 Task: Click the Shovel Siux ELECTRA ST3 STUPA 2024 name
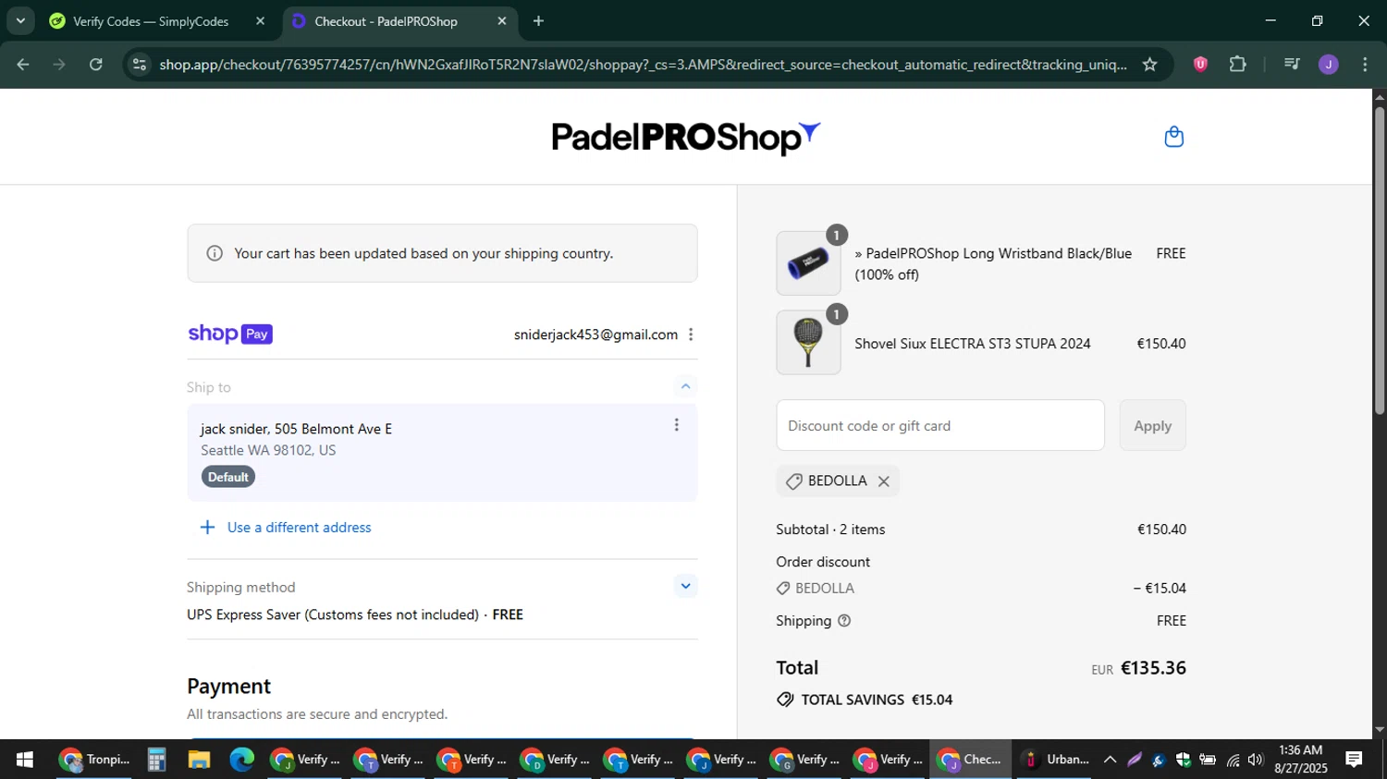pyautogui.click(x=972, y=344)
